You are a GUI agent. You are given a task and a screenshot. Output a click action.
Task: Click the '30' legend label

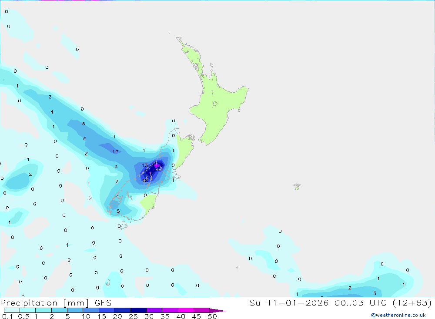(149, 316)
